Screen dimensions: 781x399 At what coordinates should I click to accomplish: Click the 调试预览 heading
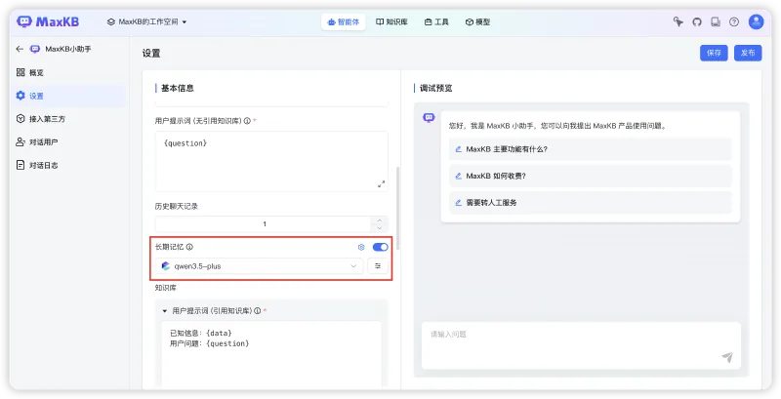tap(435, 88)
